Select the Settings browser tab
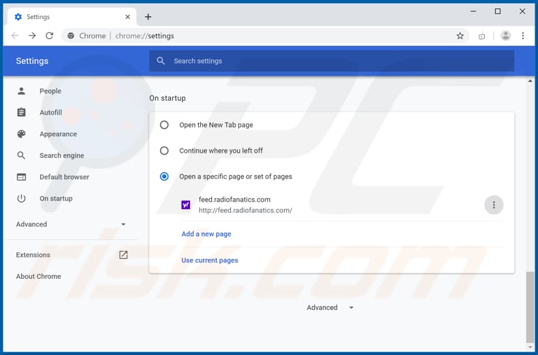This screenshot has width=538, height=355. [x=72, y=17]
